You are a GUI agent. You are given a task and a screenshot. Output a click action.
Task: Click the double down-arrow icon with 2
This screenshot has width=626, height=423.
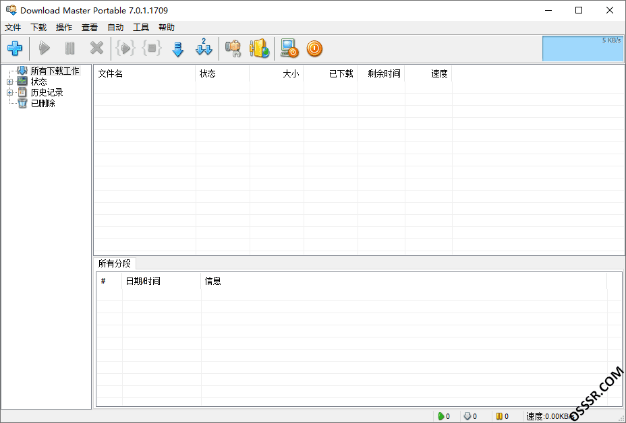click(204, 48)
